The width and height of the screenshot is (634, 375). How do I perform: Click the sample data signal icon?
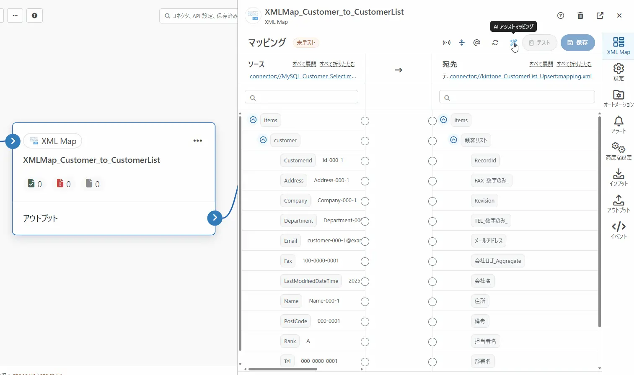(447, 43)
